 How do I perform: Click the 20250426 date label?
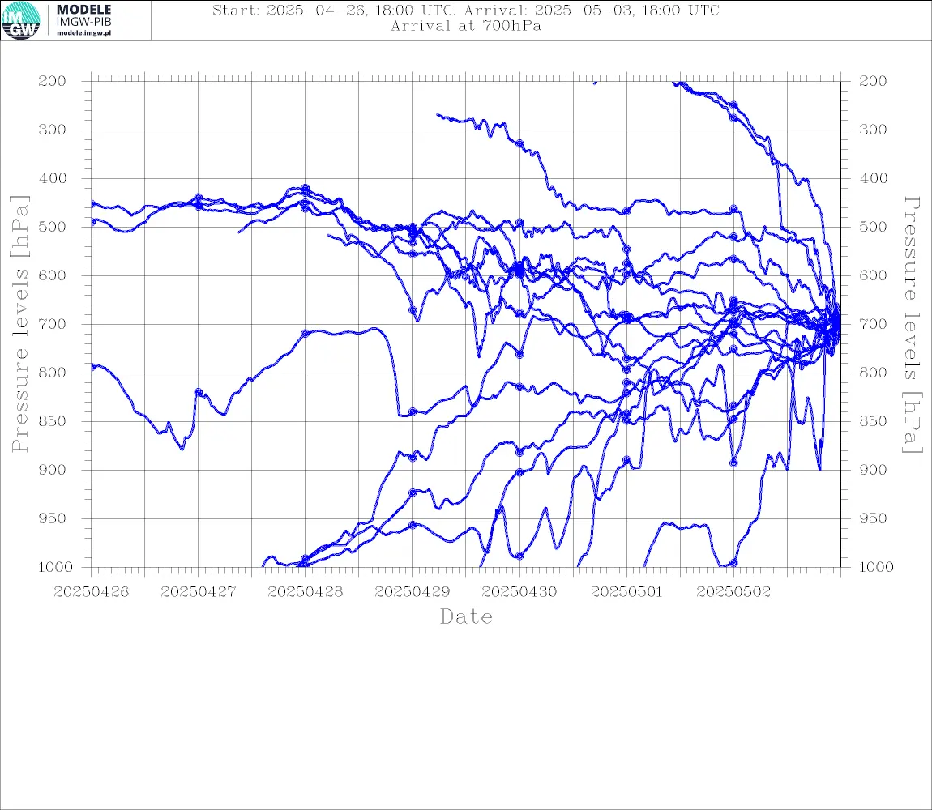pos(91,592)
